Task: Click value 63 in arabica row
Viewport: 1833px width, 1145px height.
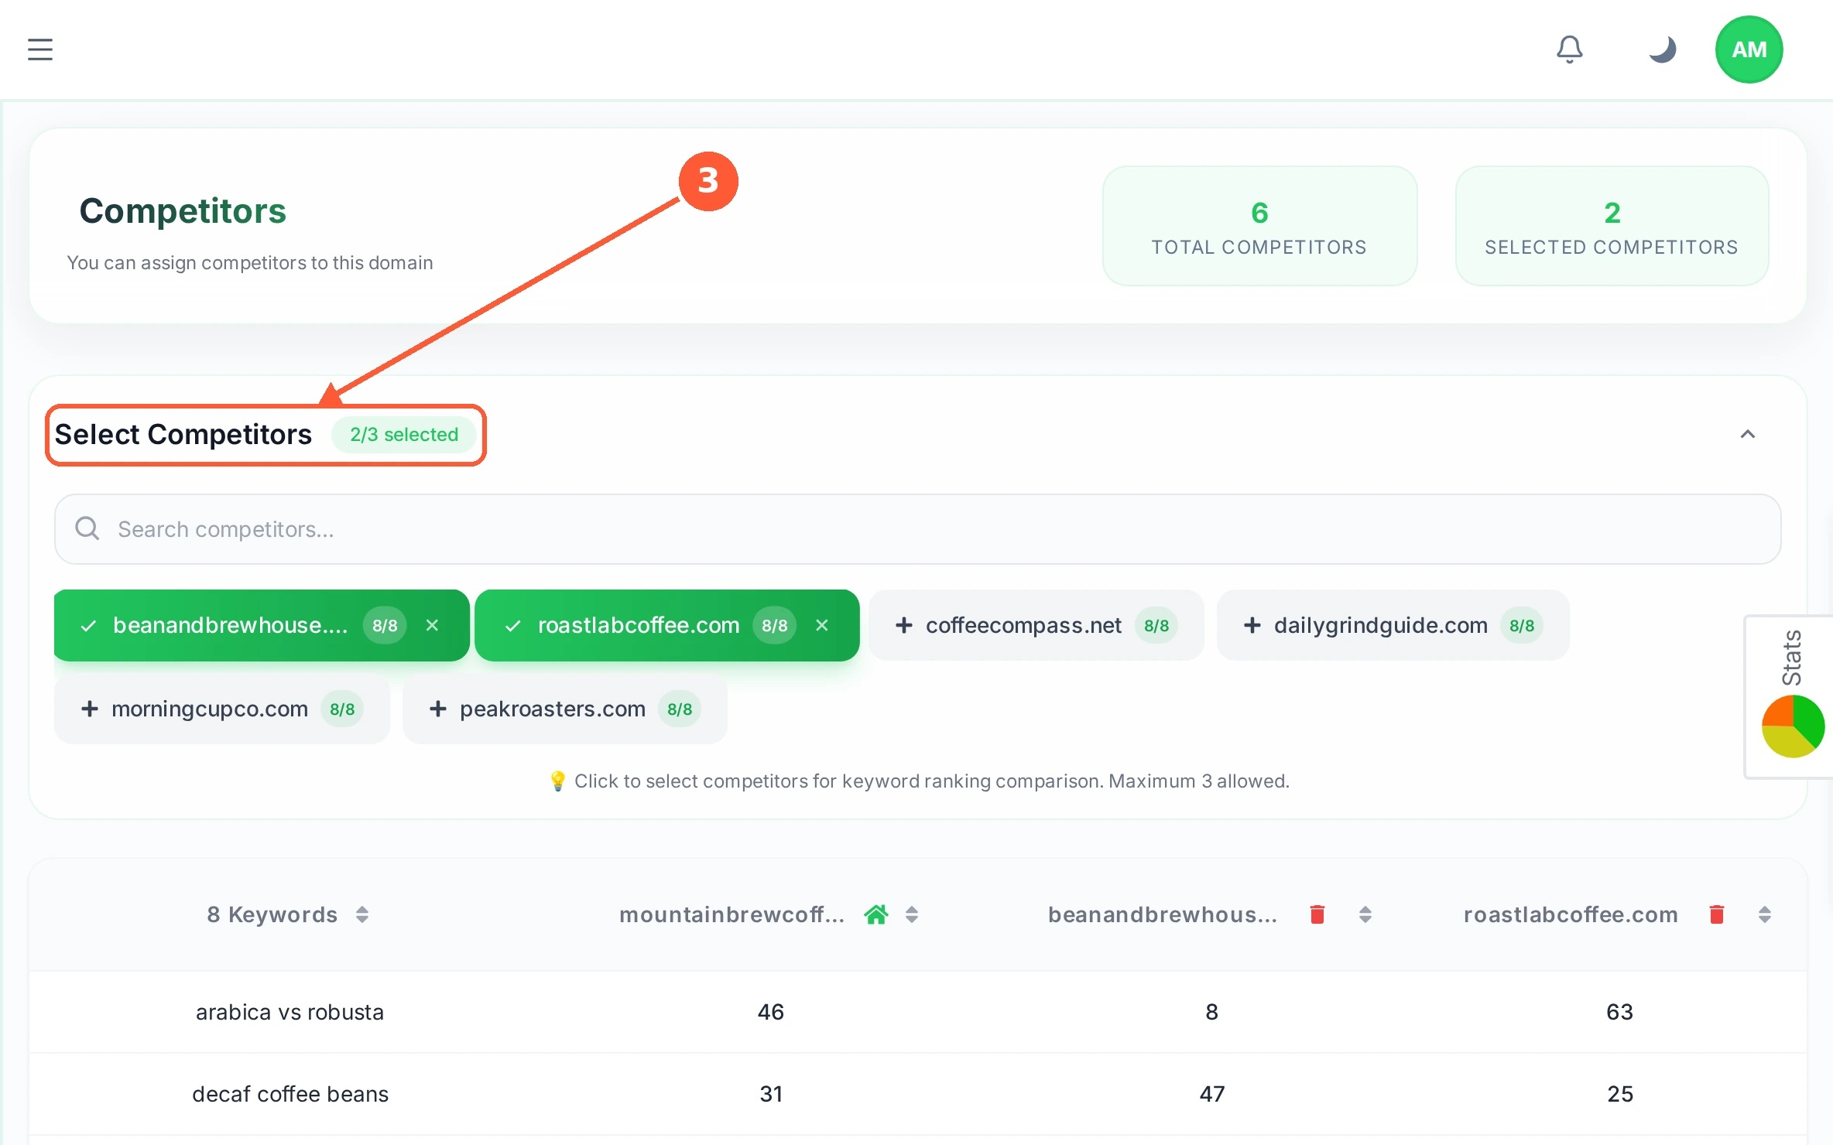Action: pyautogui.click(x=1619, y=1012)
